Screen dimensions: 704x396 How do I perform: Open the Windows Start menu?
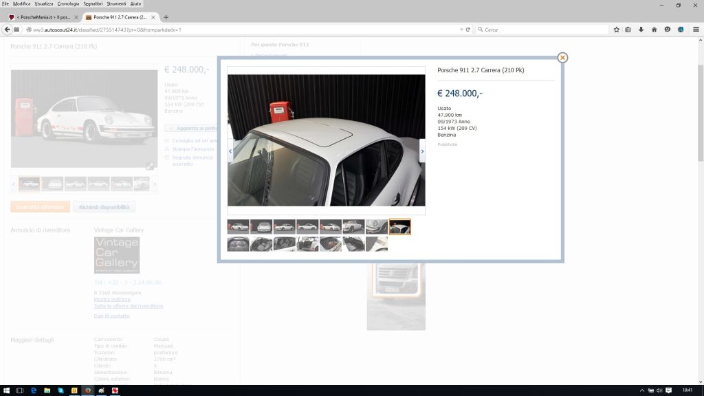click(x=6, y=390)
